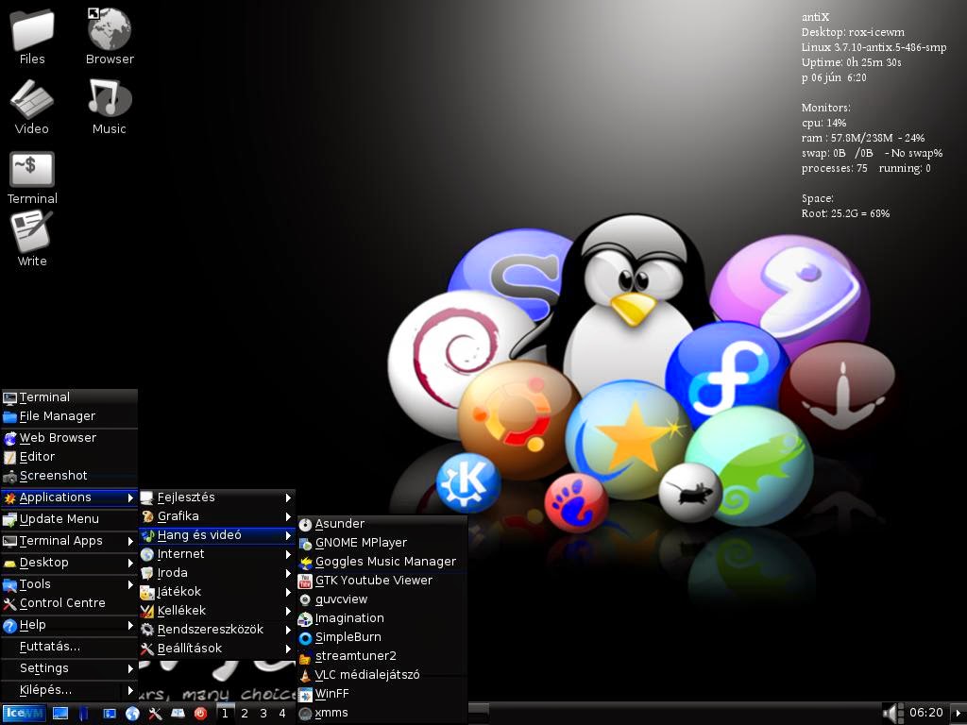Launch Web Browser menu entry
The image size is (967, 725).
69,438
